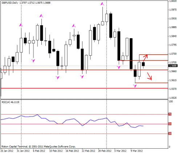Click the Riston Capital Terminal copyright text

39,146
